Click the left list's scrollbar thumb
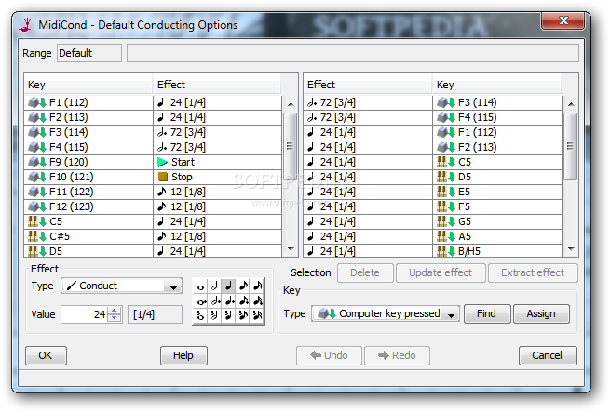Image resolution: width=610 pixels, height=412 pixels. 291,146
